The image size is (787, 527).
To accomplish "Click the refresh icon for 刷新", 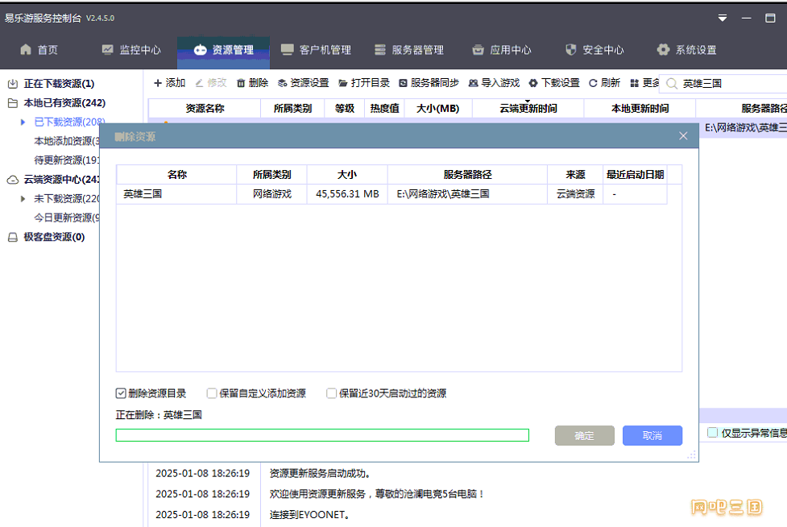I will click(x=593, y=83).
